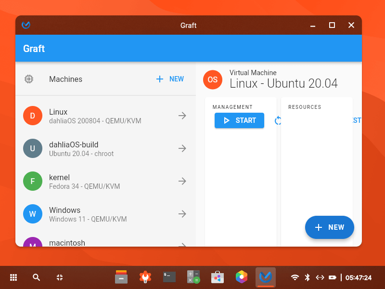Open the app store bag icon in the taskbar
The height and width of the screenshot is (289, 385).
click(x=218, y=277)
